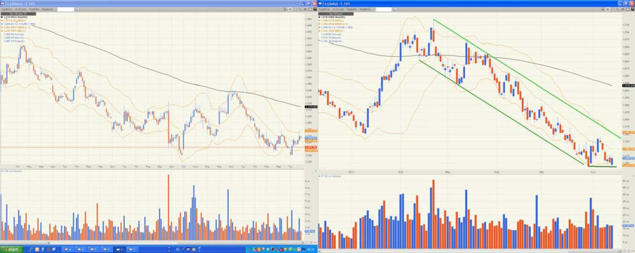Image resolution: width=635 pixels, height=253 pixels.
Task: Open Internet Explorer from the quick launch bar
Action: click(x=31, y=249)
